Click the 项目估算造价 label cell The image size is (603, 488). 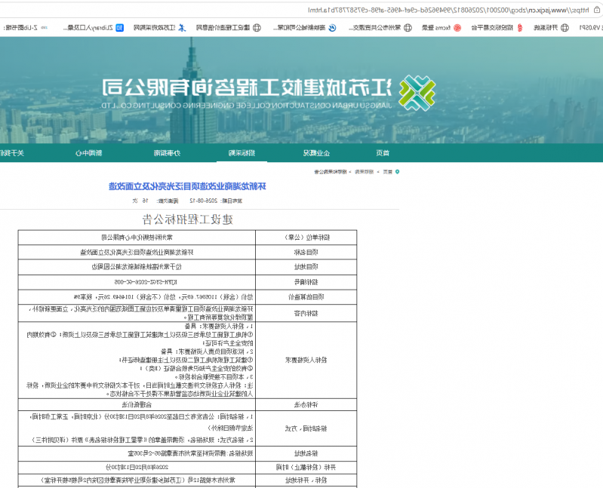click(306, 297)
